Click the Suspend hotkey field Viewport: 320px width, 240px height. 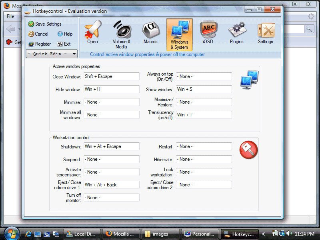tap(112, 159)
